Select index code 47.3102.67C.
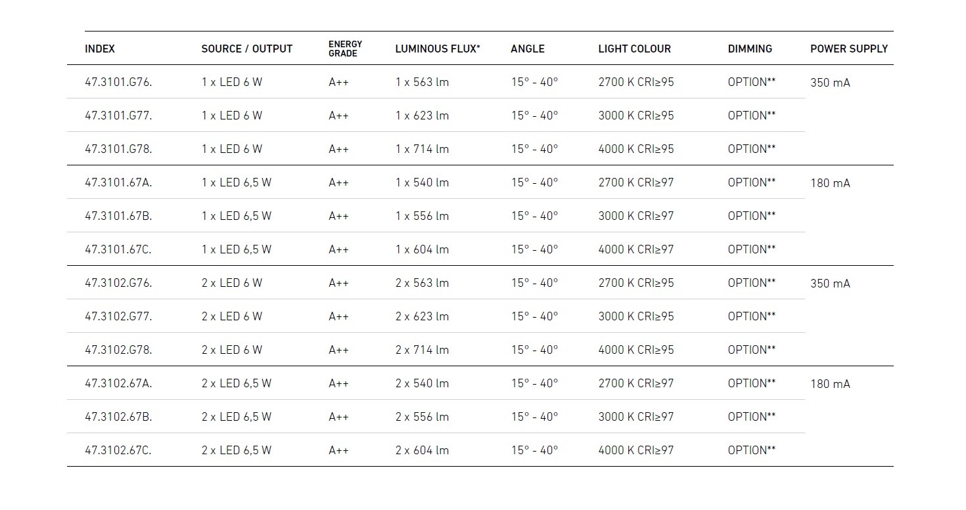Screen dimensions: 966x510 tap(118, 450)
